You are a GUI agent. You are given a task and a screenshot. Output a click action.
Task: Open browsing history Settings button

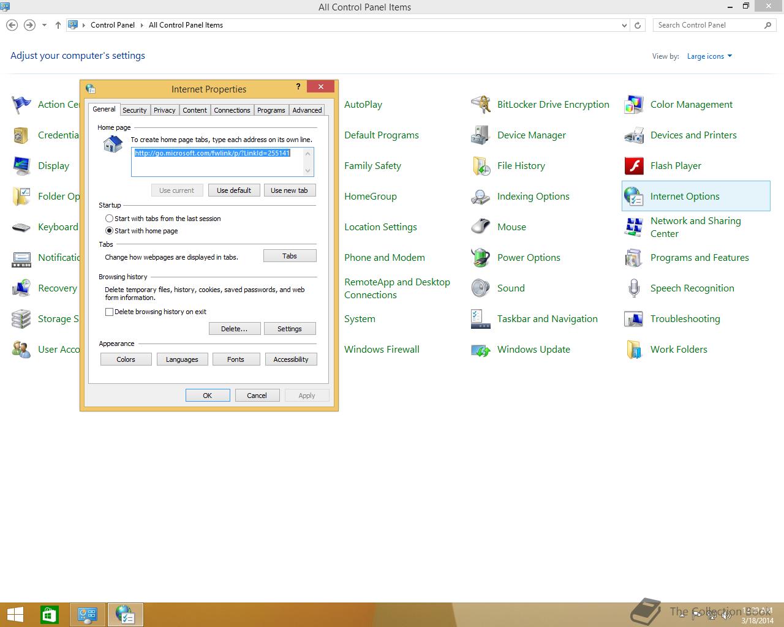pos(290,329)
